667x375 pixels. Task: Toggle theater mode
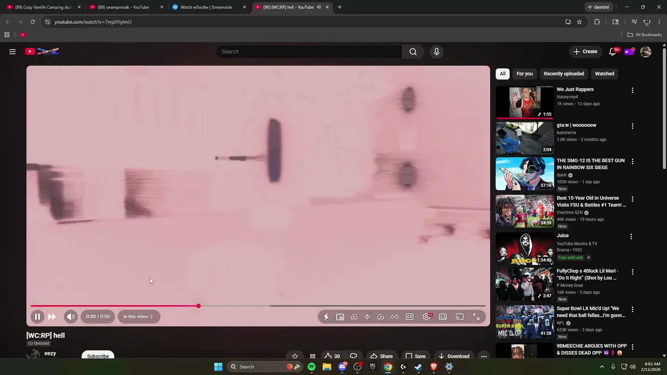(x=443, y=317)
